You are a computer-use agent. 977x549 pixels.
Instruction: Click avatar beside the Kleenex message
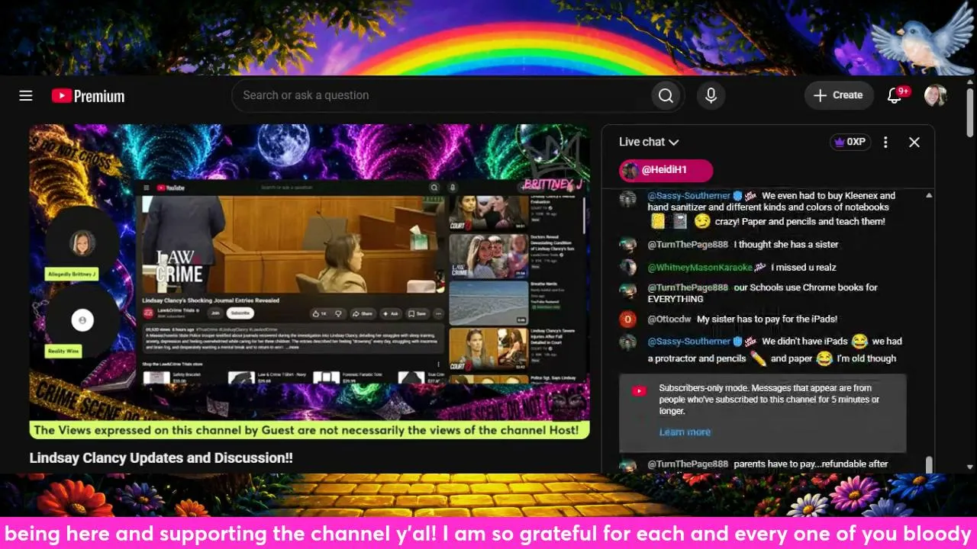(x=628, y=199)
